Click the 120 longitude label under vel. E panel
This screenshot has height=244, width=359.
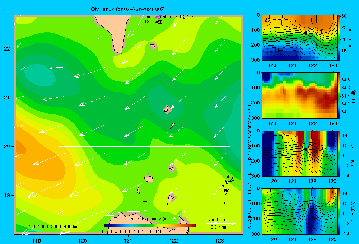pyautogui.click(x=272, y=239)
